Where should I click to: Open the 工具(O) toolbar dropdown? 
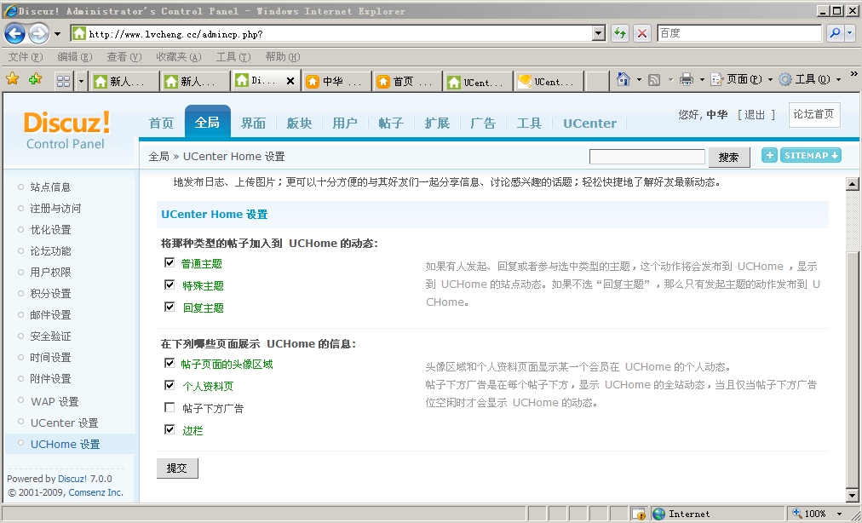click(810, 80)
